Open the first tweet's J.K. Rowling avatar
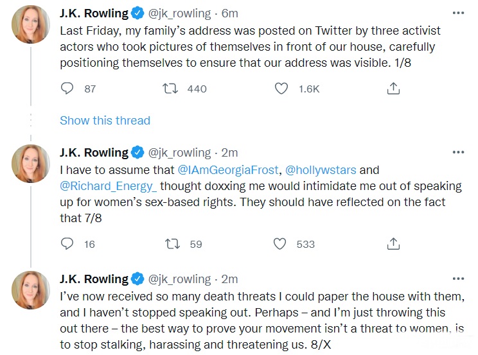Screen dimensions: 478x355 tap(31, 24)
